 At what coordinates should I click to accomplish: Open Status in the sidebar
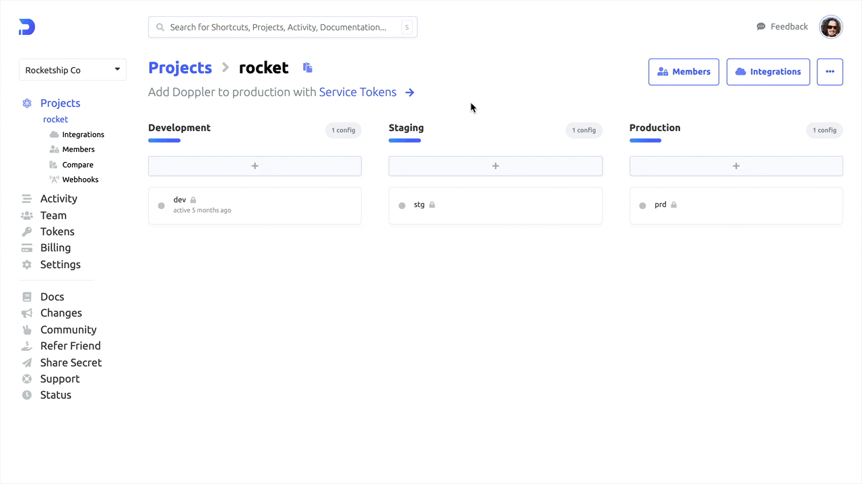(55, 395)
